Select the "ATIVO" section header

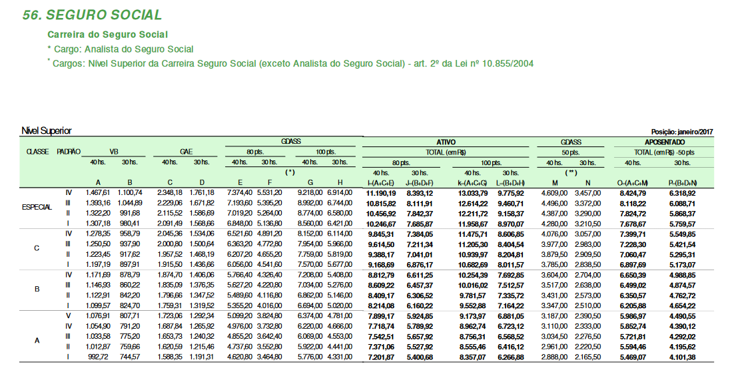tap(446, 142)
